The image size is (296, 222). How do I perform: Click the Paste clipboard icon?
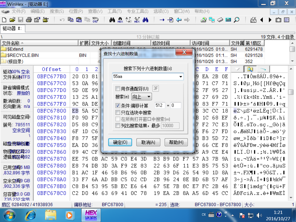[79, 20]
